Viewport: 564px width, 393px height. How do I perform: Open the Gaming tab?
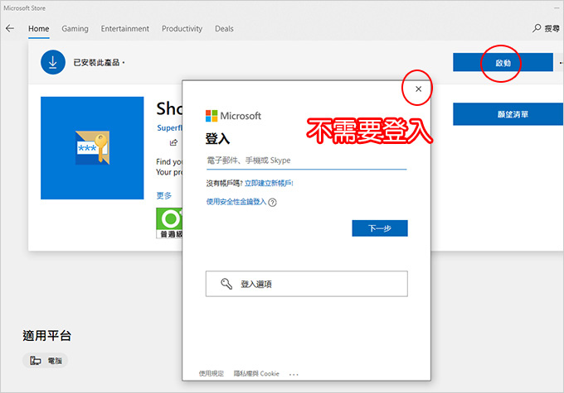[75, 29]
